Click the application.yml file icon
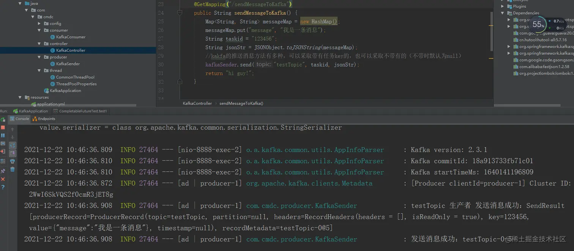This screenshot has width=574, height=251. (33, 104)
